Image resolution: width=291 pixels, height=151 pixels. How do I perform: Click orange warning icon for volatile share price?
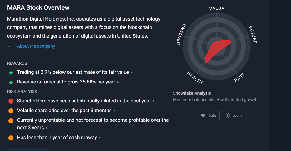[x=11, y=111]
